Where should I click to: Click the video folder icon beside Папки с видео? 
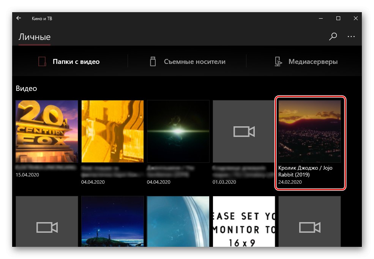(42, 61)
